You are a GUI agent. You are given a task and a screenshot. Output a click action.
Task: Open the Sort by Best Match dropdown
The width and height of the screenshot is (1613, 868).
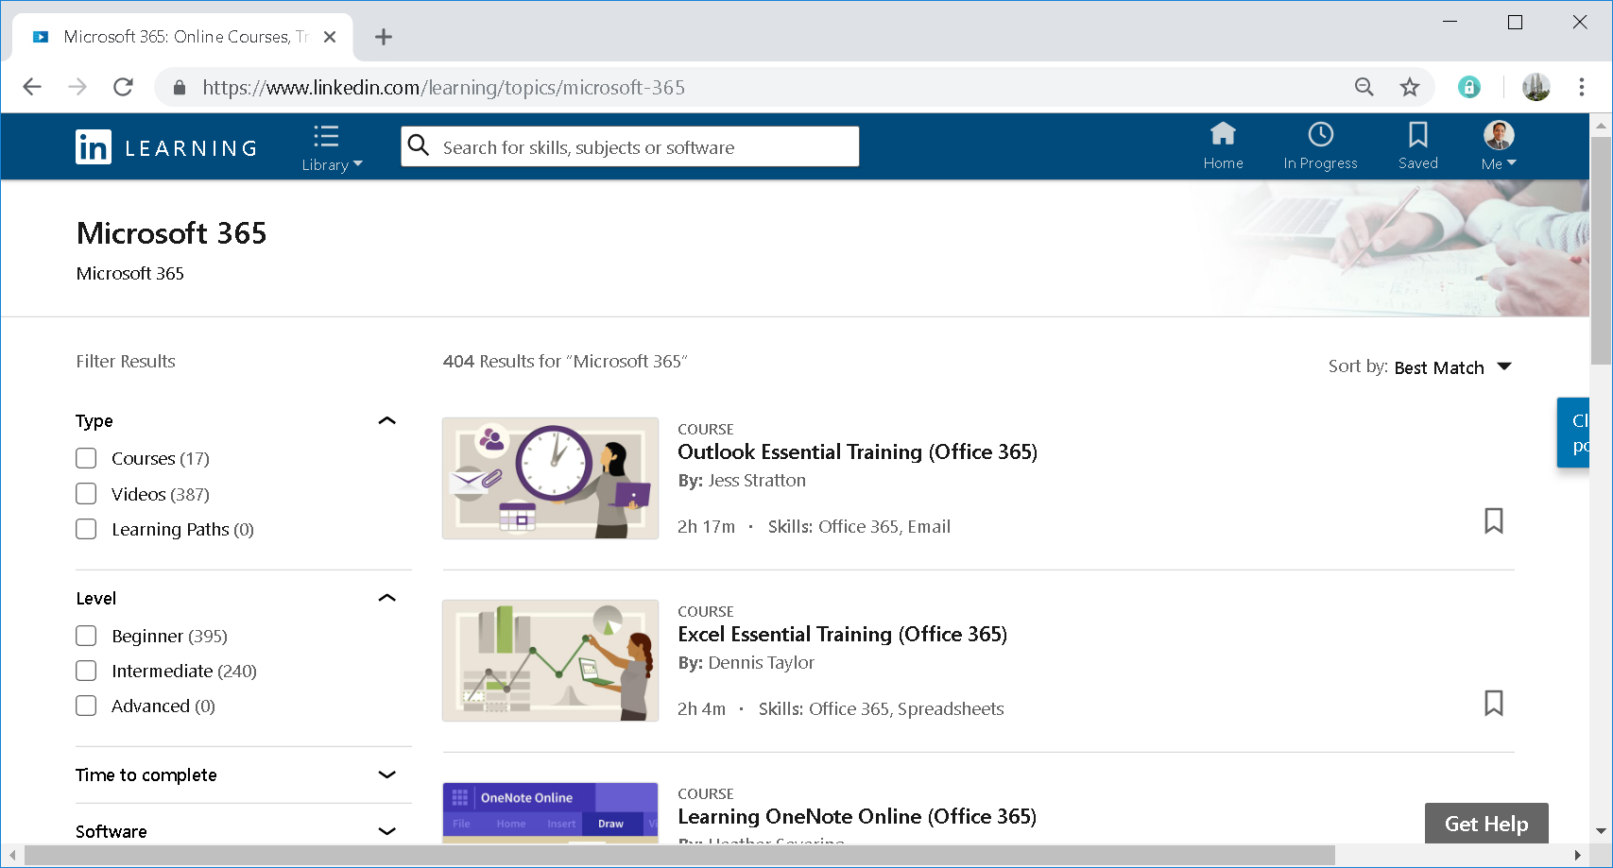tap(1452, 367)
